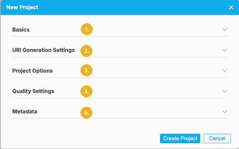Click the New Project title text

pyautogui.click(x=22, y=7)
